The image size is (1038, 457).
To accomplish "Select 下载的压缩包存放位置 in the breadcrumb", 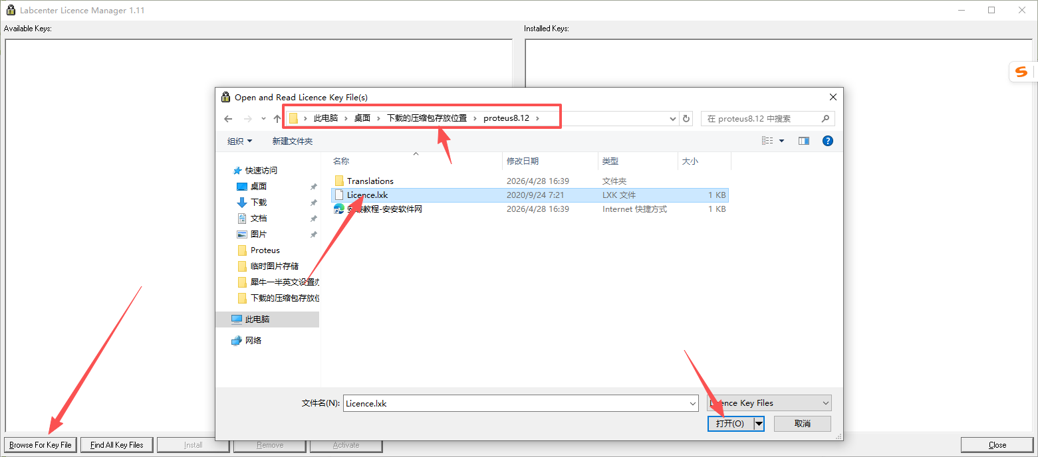I will [x=427, y=118].
